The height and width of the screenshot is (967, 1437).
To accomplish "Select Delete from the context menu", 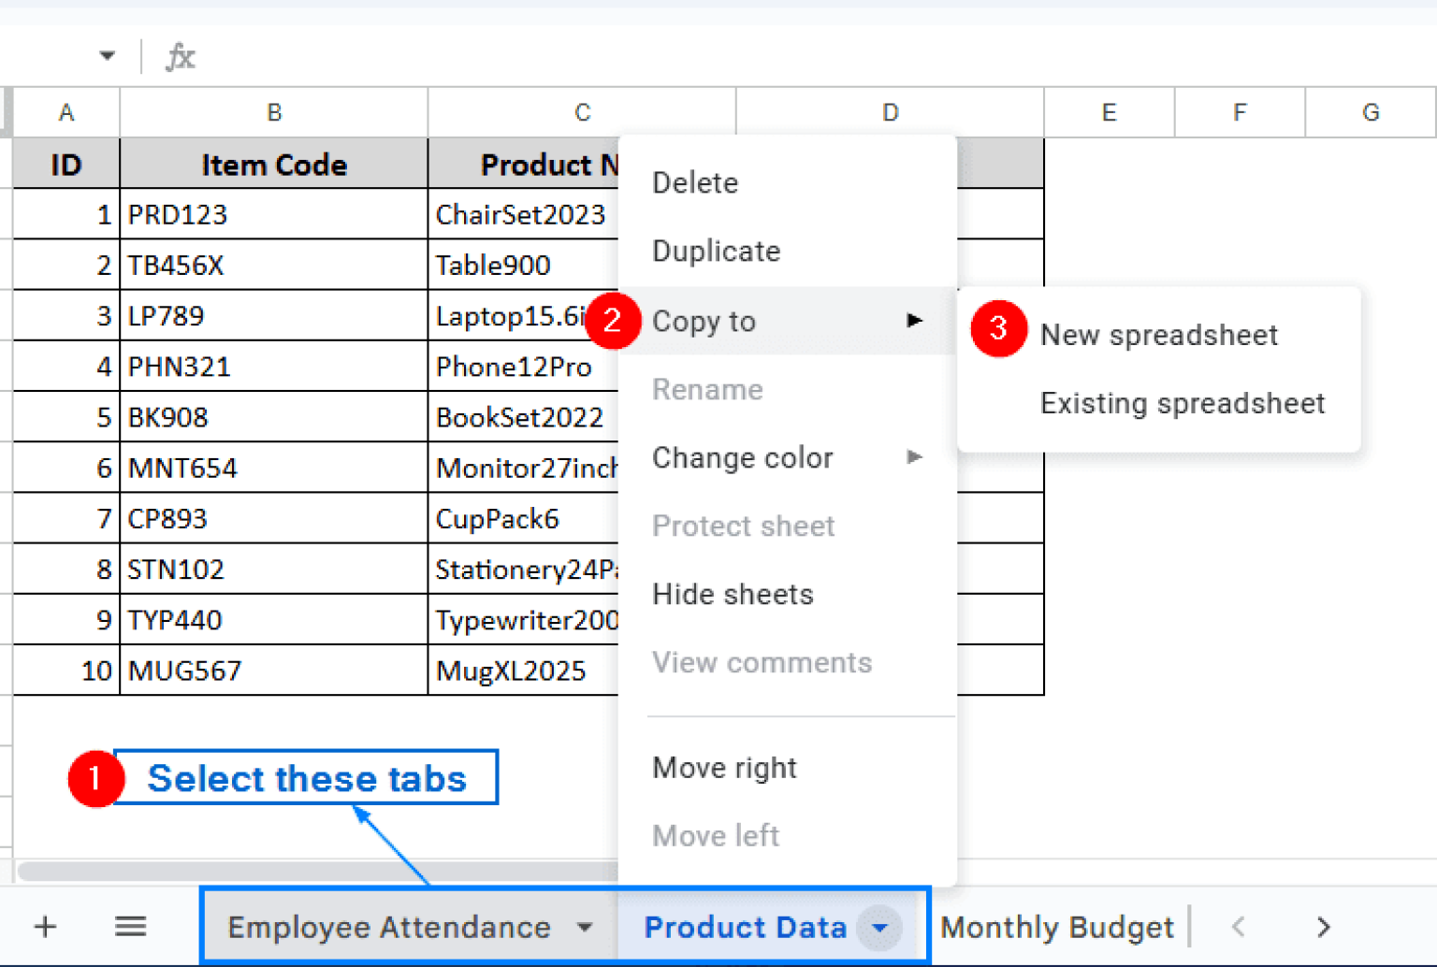I will pos(694,182).
